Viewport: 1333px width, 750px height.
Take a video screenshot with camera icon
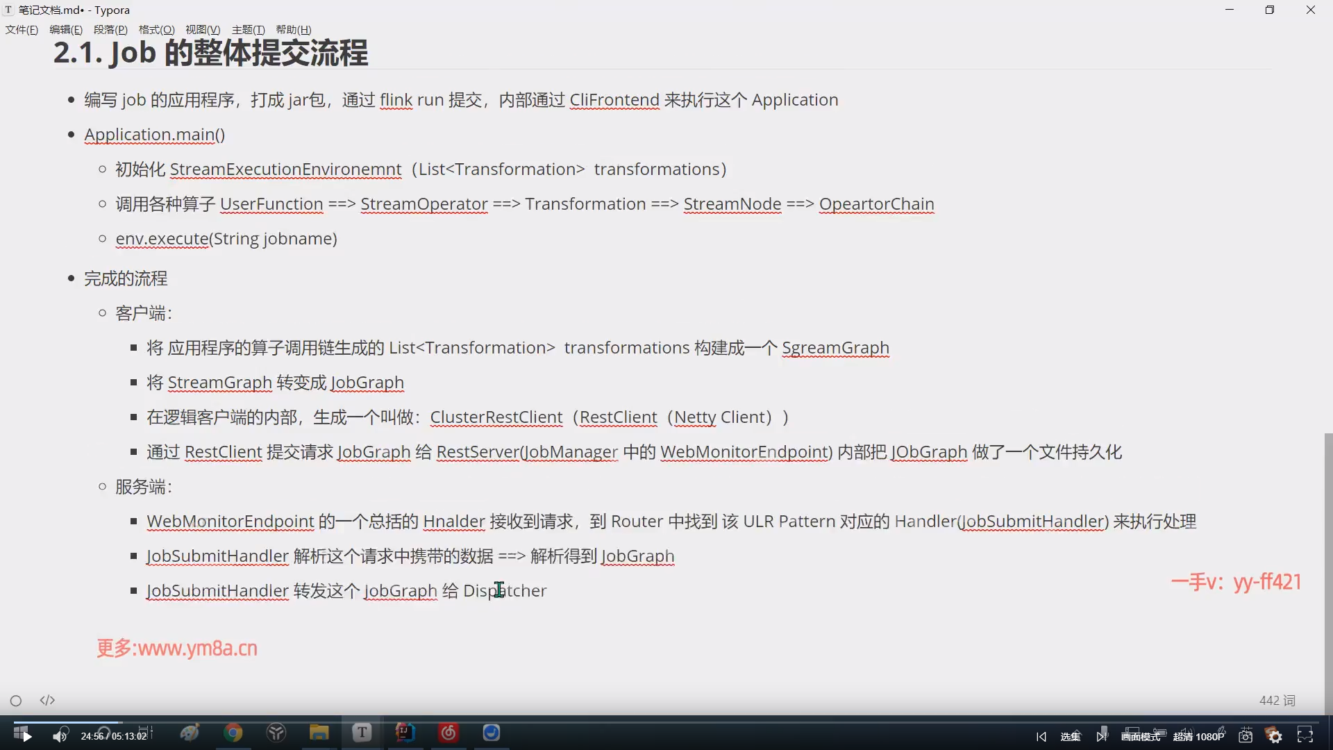point(1246,736)
